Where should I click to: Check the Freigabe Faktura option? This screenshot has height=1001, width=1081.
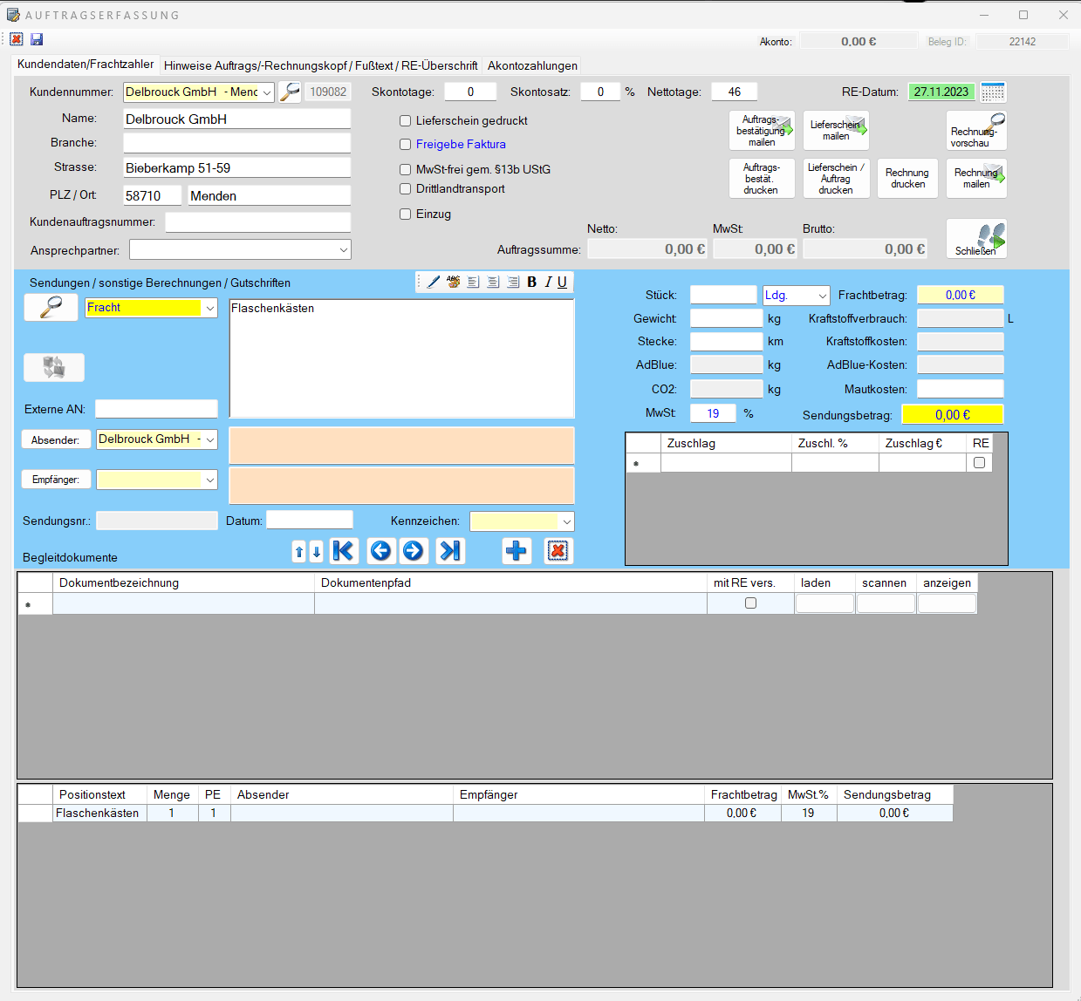(406, 145)
